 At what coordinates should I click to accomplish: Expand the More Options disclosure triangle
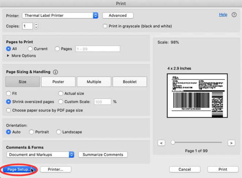point(8,56)
